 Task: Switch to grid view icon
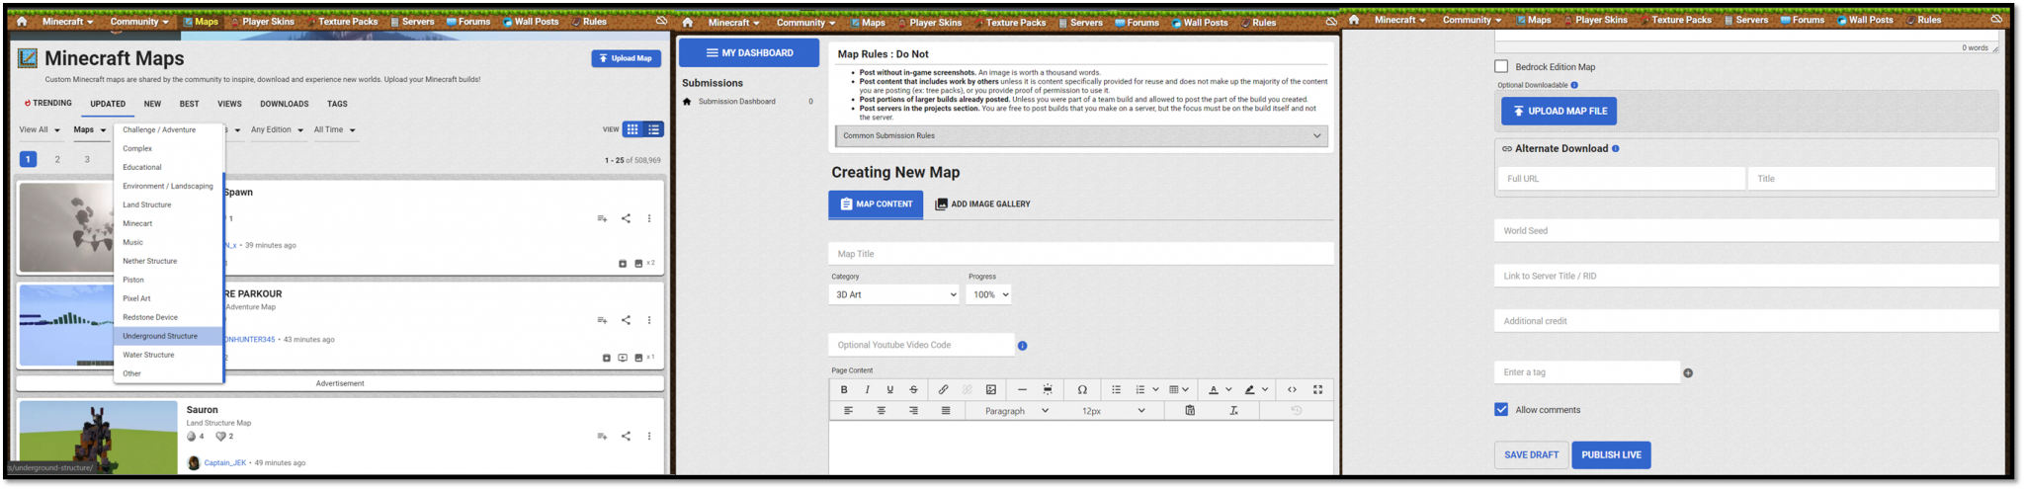[x=632, y=129]
